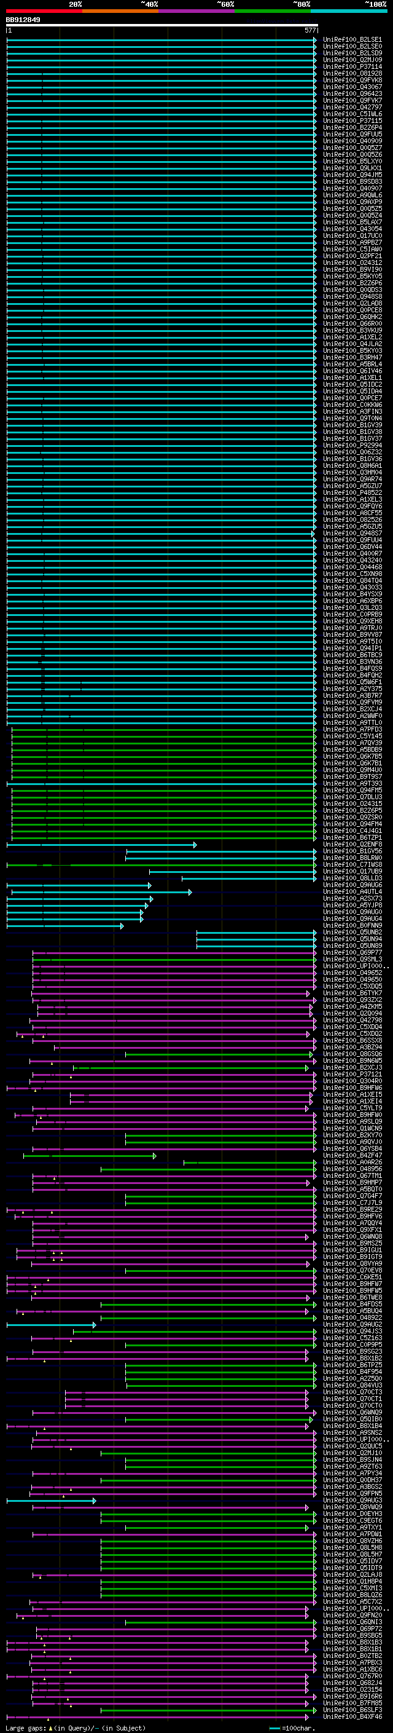Click the UniRef100_Q17UC0 label
Image resolution: width=393 pixels, height=1733 pixels.
tap(352, 236)
